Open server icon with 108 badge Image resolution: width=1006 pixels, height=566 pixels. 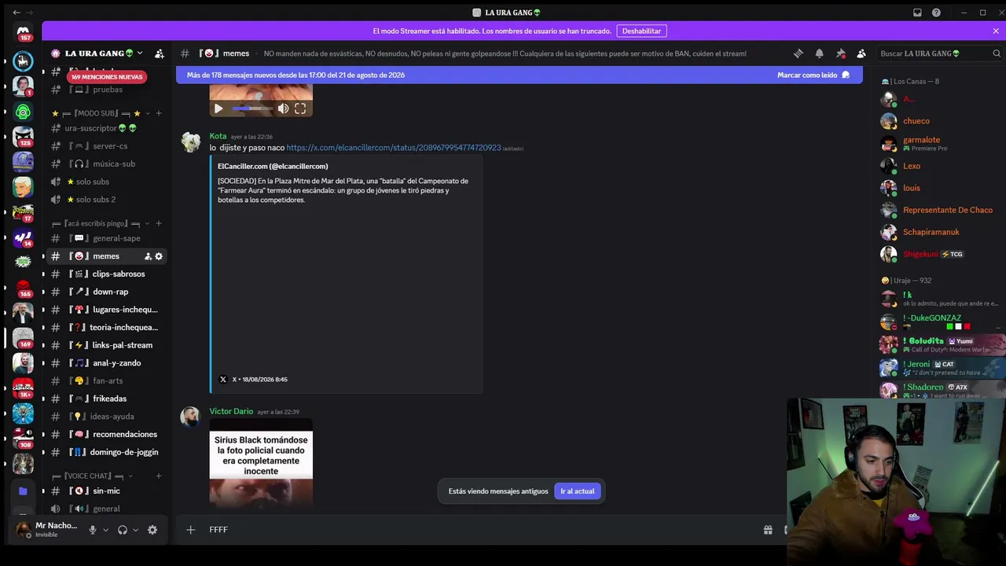(23, 438)
